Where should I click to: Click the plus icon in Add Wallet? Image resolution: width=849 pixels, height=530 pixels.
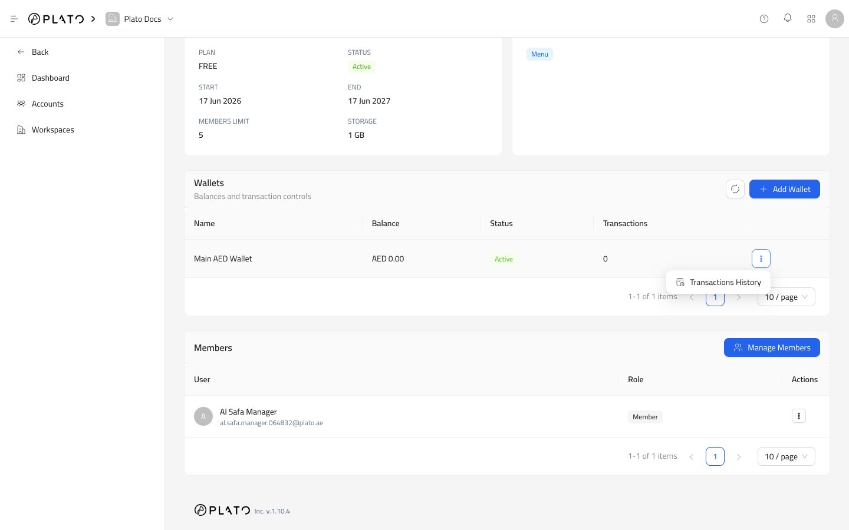764,189
